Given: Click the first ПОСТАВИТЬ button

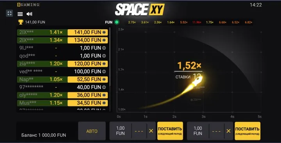Looking at the screenshot, I should tap(170, 131).
